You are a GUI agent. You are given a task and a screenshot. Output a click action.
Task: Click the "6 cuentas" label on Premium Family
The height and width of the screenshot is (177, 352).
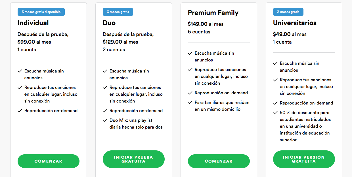pyautogui.click(x=199, y=32)
